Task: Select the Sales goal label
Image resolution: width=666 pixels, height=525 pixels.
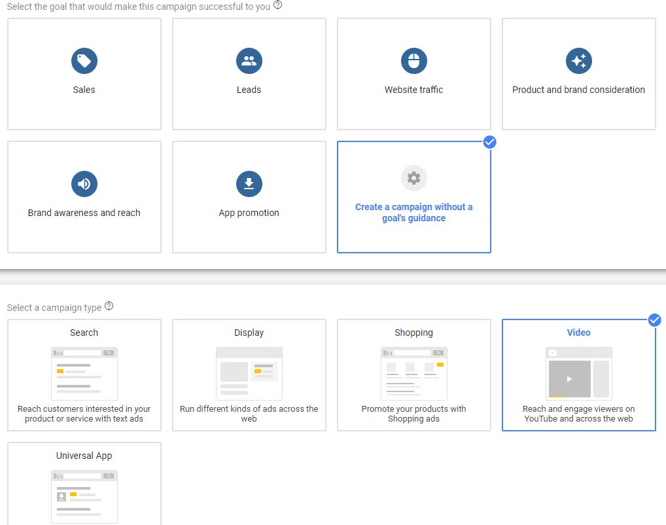Action: pyautogui.click(x=84, y=90)
